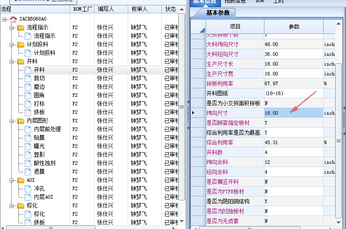Sort by the 参数 column header
This screenshot has width=346, height=229.
pos(294,27)
